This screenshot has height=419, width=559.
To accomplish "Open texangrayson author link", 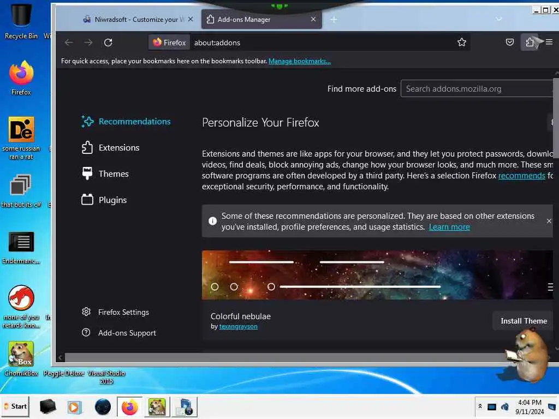I will (238, 326).
